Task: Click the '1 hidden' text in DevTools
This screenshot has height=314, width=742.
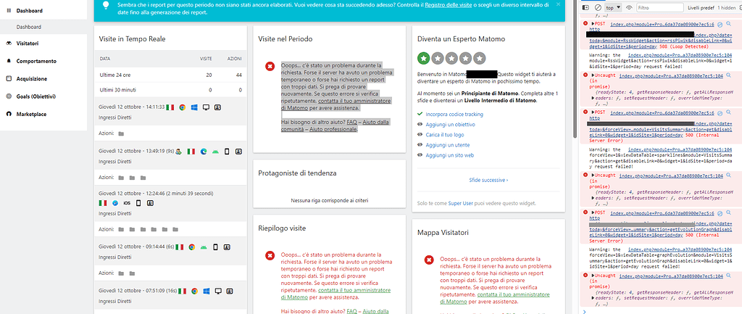Action: tap(726, 7)
